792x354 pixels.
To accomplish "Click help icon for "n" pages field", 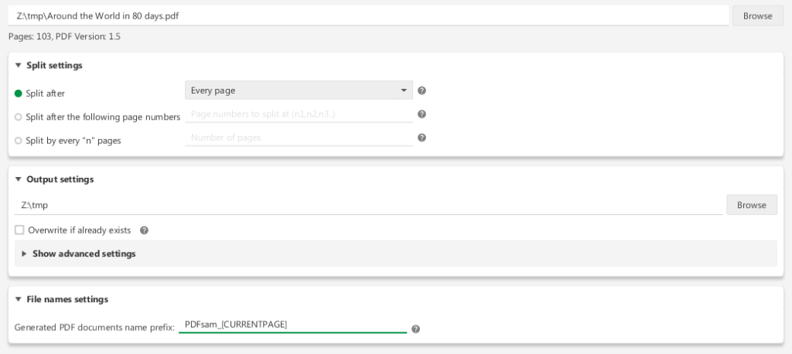I will coord(422,138).
